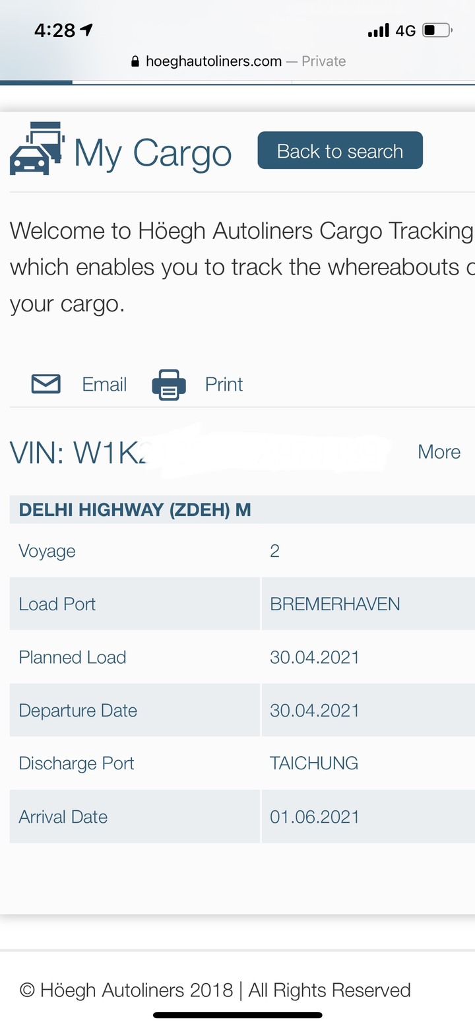Tap the envelope Email icon
Screen dimensions: 475x1028
click(46, 384)
